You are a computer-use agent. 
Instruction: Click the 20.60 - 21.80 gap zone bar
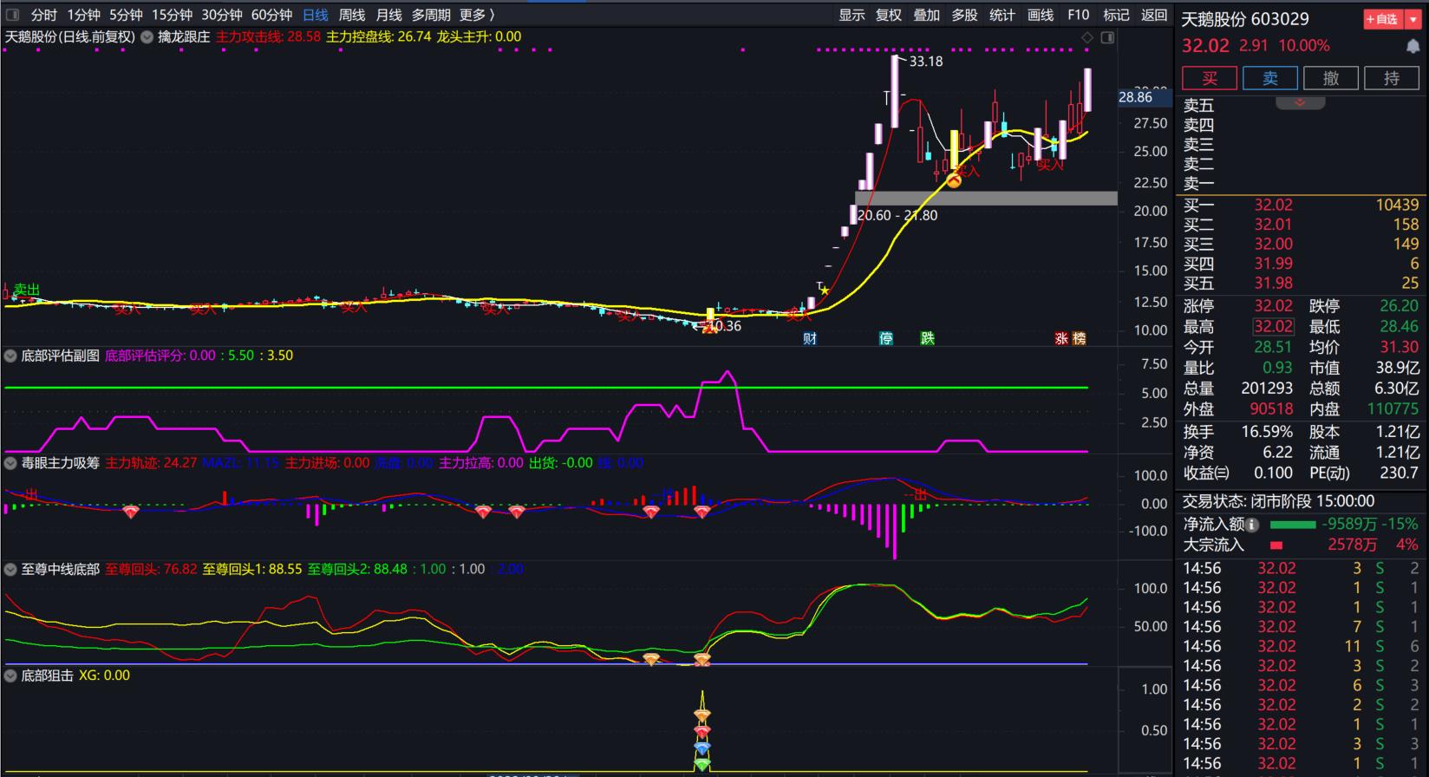pyautogui.click(x=986, y=199)
